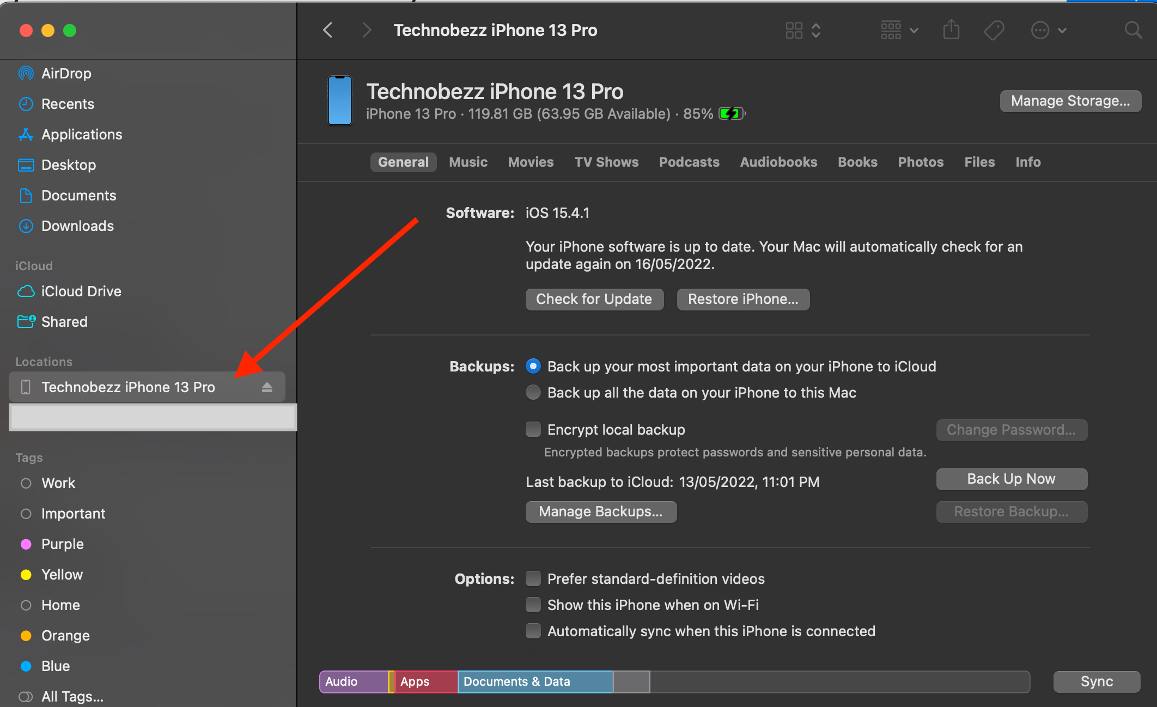
Task: Switch to the Files tab
Action: pos(979,161)
